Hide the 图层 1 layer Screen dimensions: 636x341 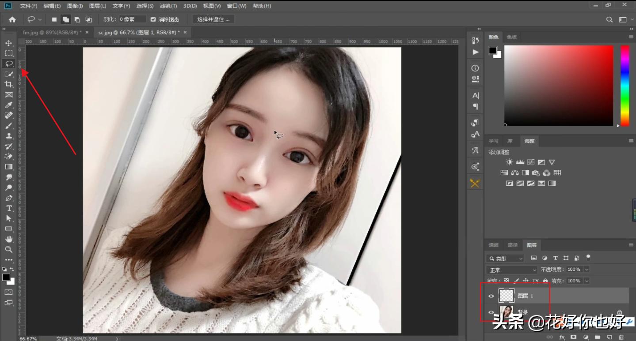coord(491,296)
